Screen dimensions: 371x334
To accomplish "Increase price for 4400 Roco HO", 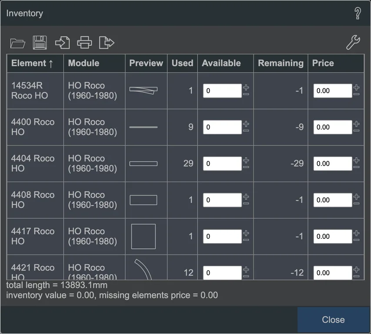I will click(357, 124).
